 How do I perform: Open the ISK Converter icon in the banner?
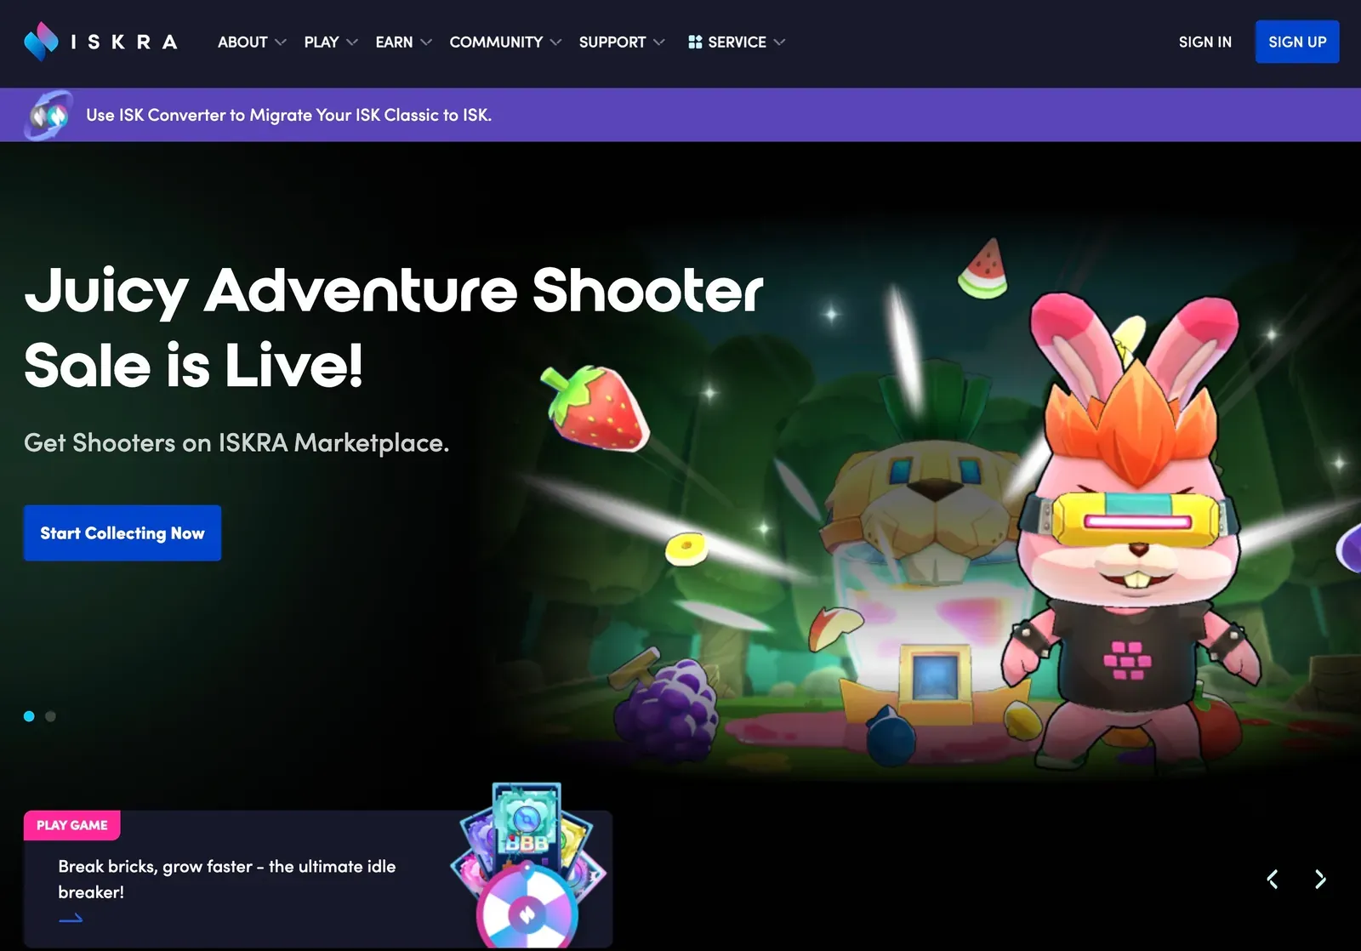pyautogui.click(x=49, y=115)
